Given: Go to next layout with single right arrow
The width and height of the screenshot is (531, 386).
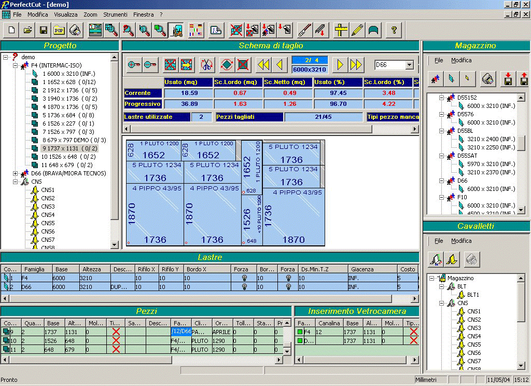Looking at the screenshot, I should coord(340,64).
